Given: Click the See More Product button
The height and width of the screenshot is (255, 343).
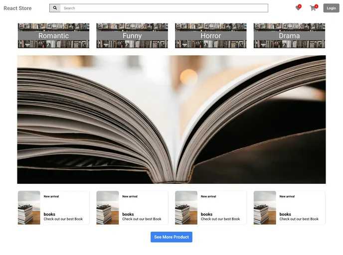Looking at the screenshot, I should tap(171, 237).
